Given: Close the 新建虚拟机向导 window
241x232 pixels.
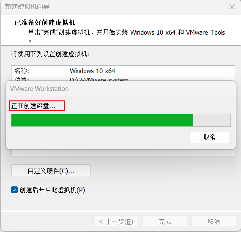Looking at the screenshot, I should click(232, 7).
